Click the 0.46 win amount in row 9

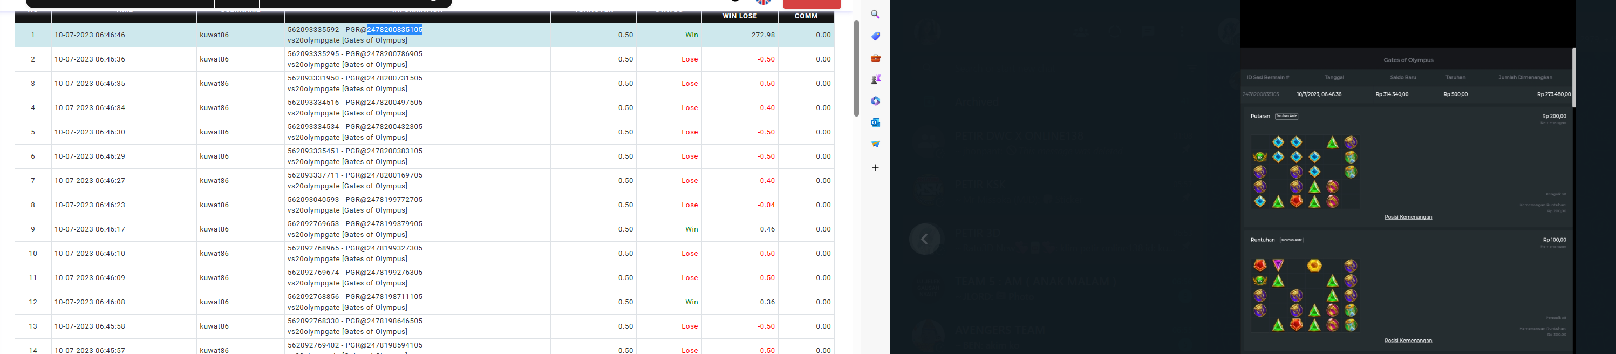pyautogui.click(x=767, y=229)
